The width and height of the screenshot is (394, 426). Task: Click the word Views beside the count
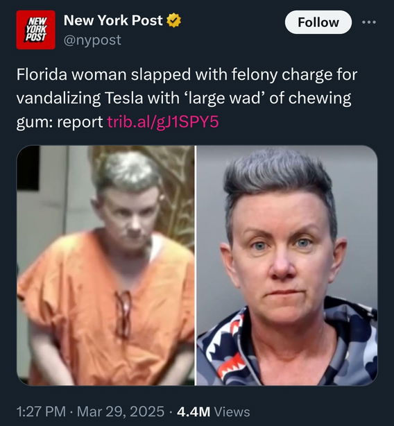tap(232, 411)
